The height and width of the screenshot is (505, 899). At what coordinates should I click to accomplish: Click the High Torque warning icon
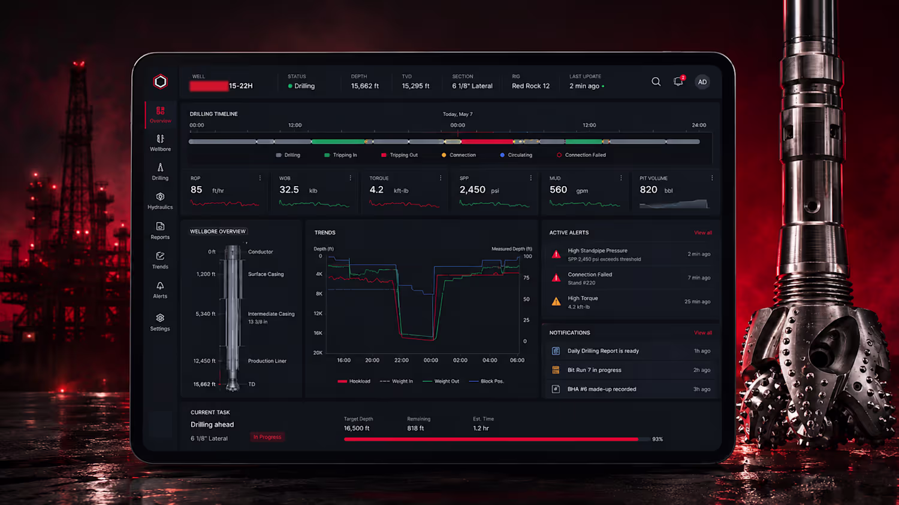click(x=556, y=302)
